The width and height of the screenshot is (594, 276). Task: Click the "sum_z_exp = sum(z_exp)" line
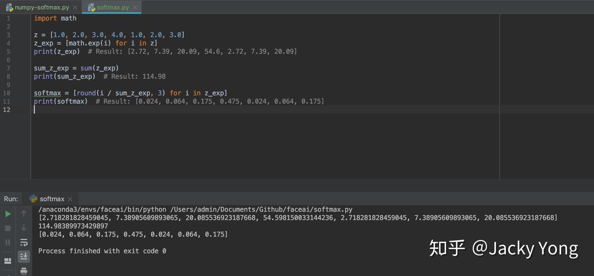[x=76, y=68]
